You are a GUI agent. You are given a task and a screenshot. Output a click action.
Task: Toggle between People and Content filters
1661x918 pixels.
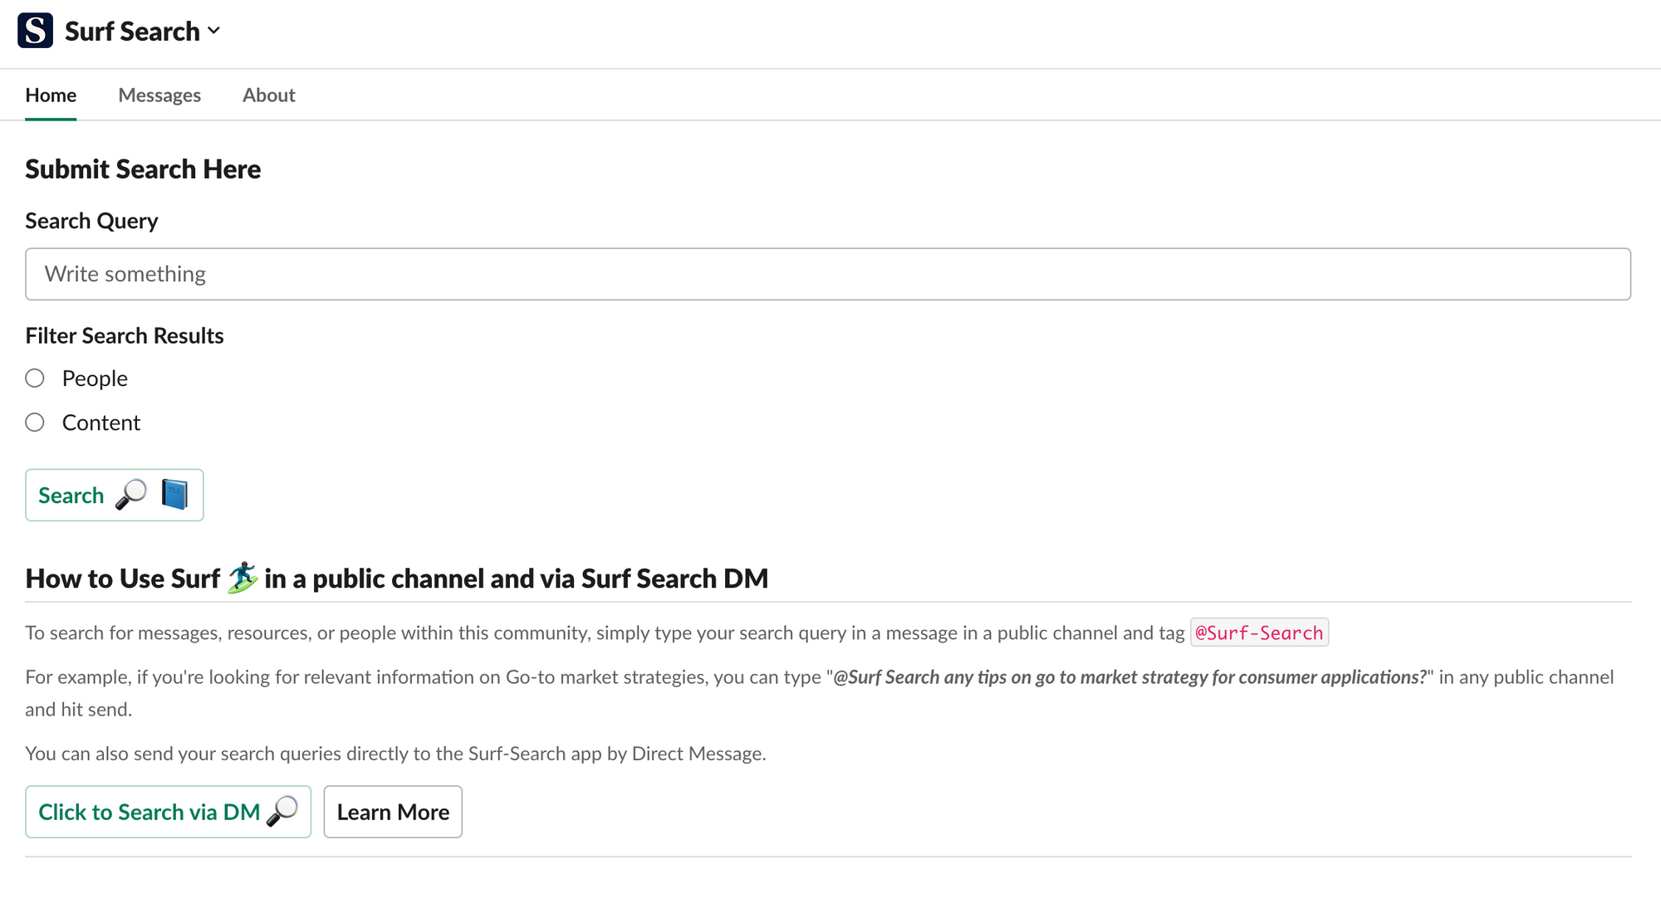(35, 378)
